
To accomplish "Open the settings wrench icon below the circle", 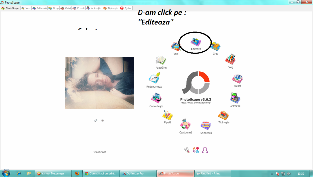I will 187,150.
